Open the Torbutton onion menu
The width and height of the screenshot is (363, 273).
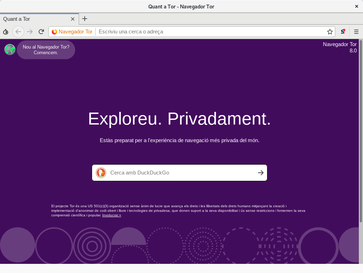[x=6, y=32]
